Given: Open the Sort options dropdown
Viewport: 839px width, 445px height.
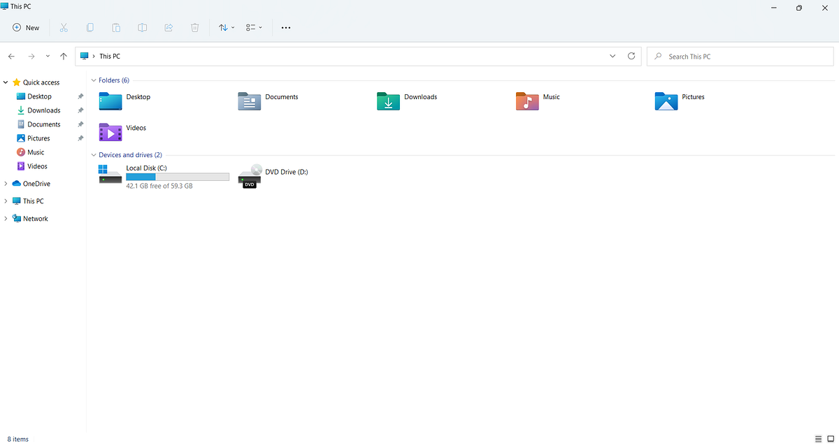Looking at the screenshot, I should (x=226, y=27).
